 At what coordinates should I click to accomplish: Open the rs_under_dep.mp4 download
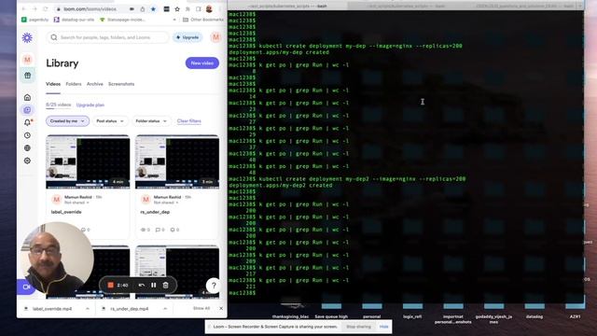tap(130, 309)
